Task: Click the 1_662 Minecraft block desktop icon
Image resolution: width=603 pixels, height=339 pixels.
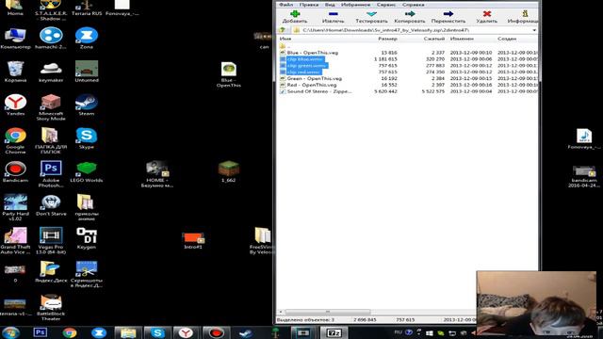Action: (x=228, y=171)
